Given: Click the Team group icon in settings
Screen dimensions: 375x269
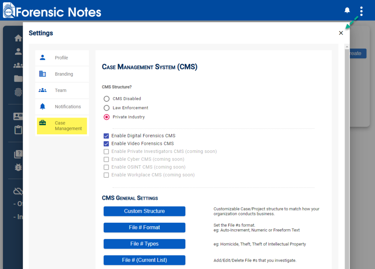Looking at the screenshot, I should (x=42, y=90).
